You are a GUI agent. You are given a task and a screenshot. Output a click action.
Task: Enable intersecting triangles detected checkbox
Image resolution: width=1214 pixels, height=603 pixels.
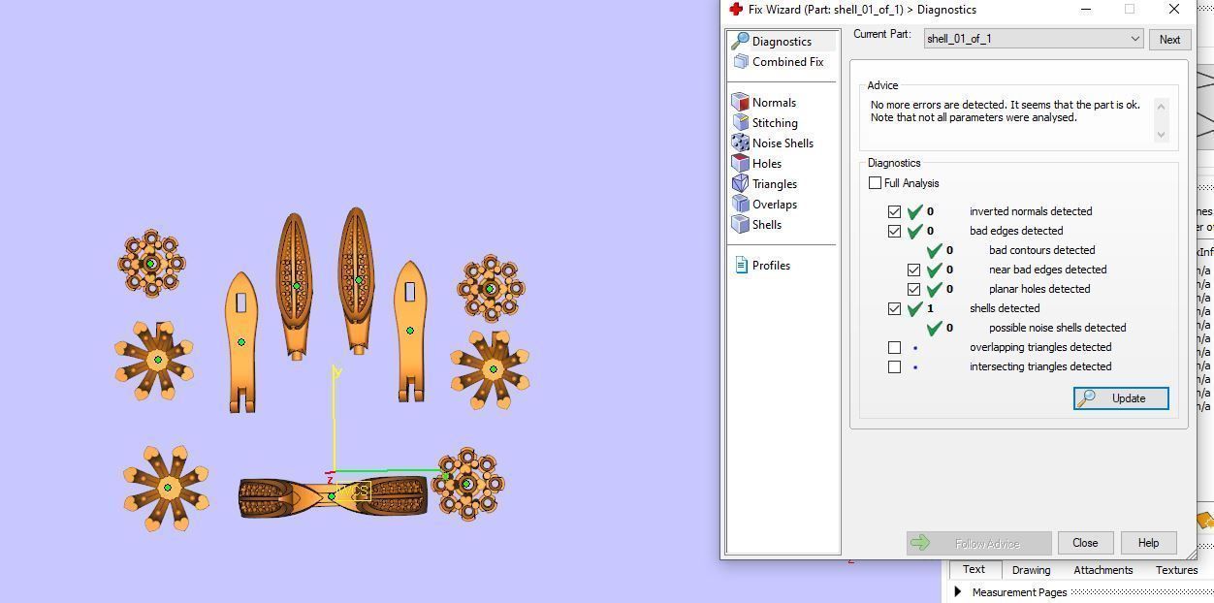(894, 366)
